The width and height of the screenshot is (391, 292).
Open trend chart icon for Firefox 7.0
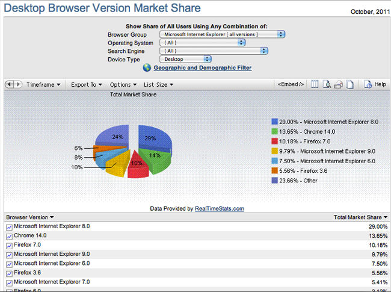pyautogui.click(x=9, y=246)
